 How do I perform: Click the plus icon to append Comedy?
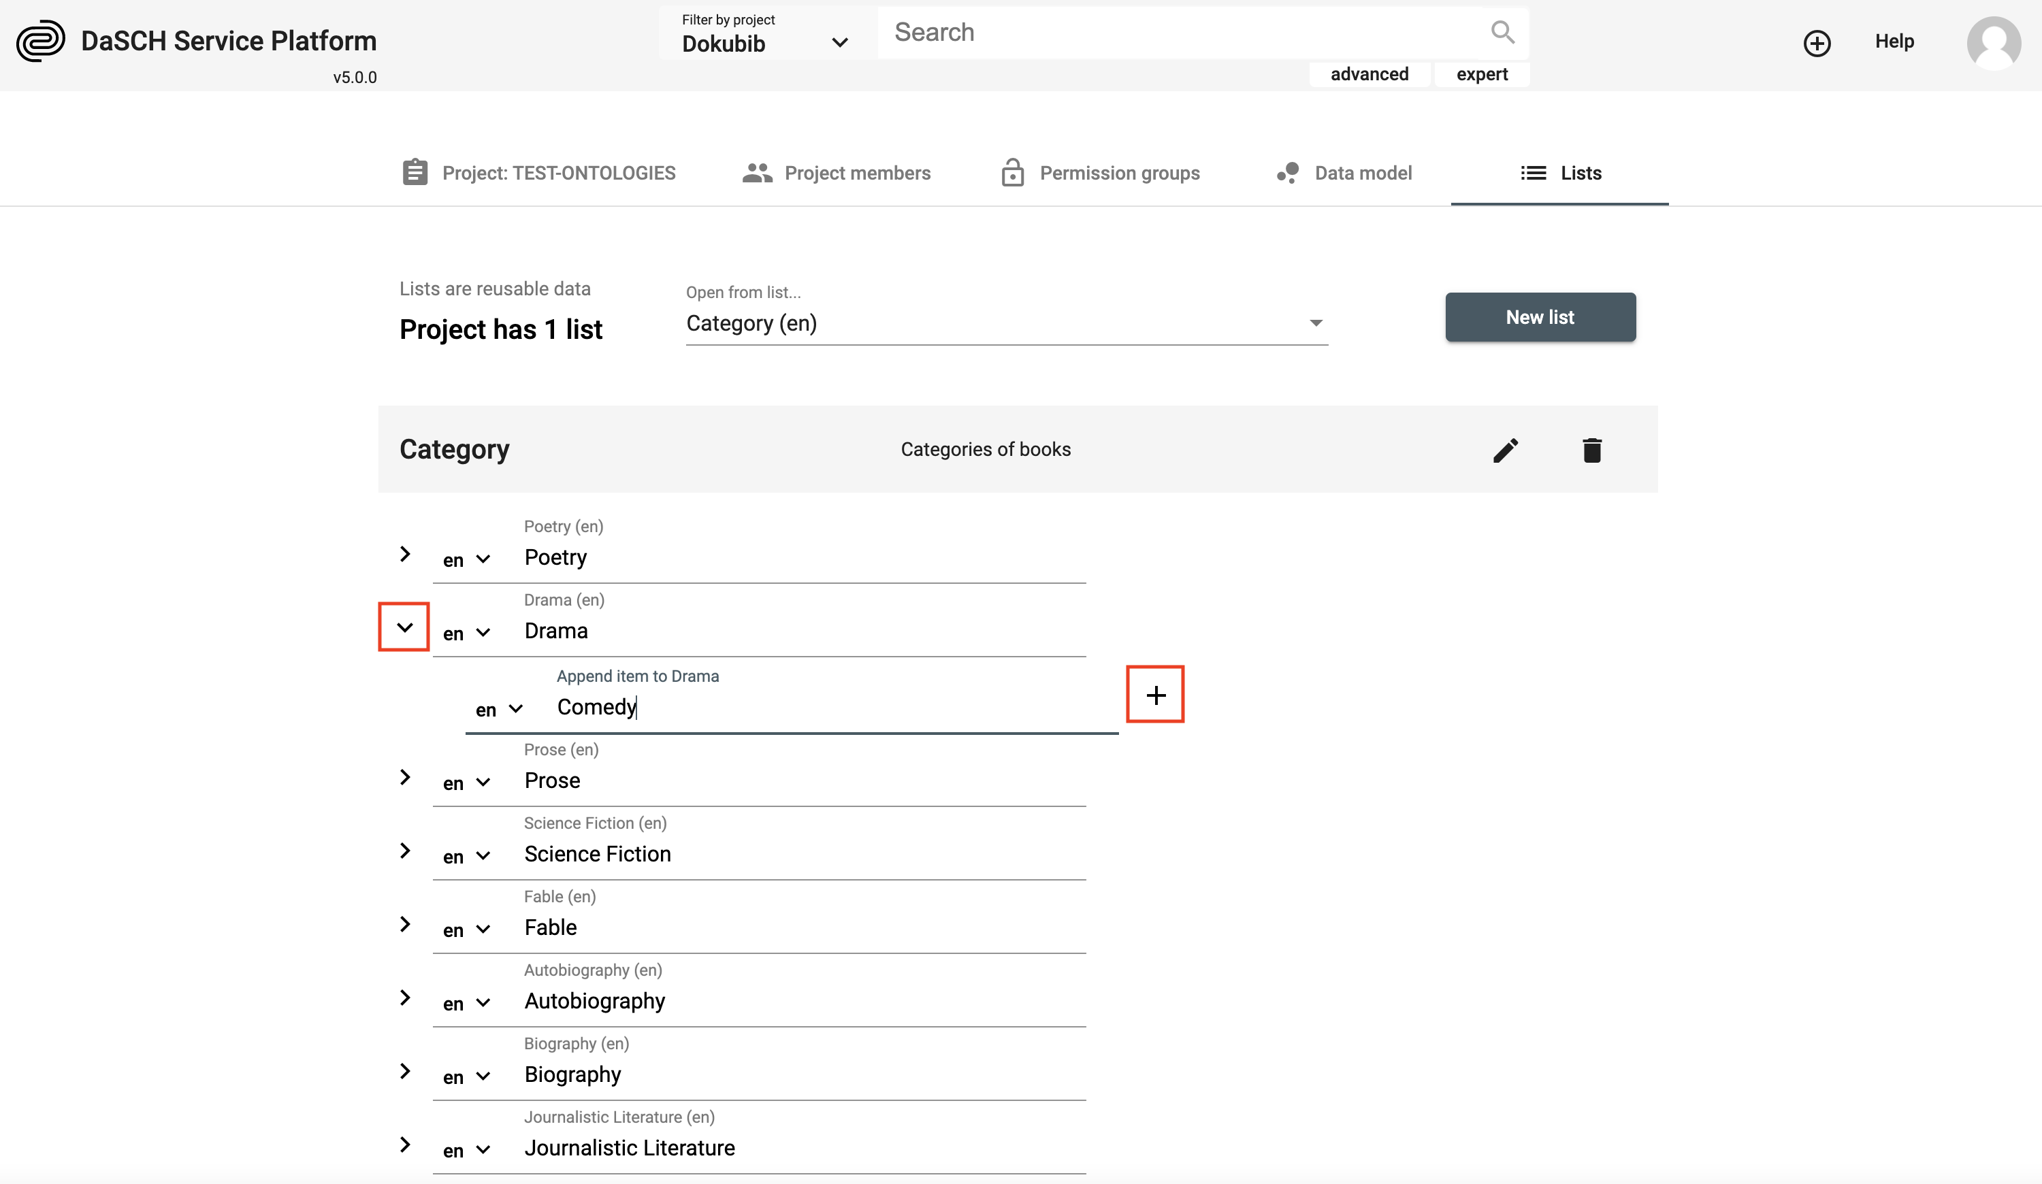[1156, 695]
